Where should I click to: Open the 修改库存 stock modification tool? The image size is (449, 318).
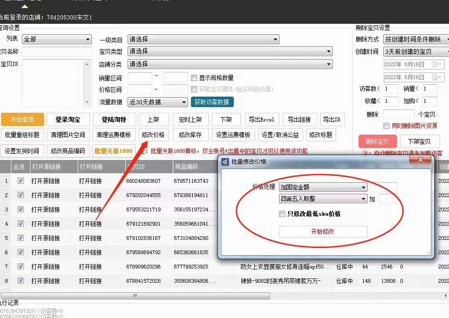[189, 135]
